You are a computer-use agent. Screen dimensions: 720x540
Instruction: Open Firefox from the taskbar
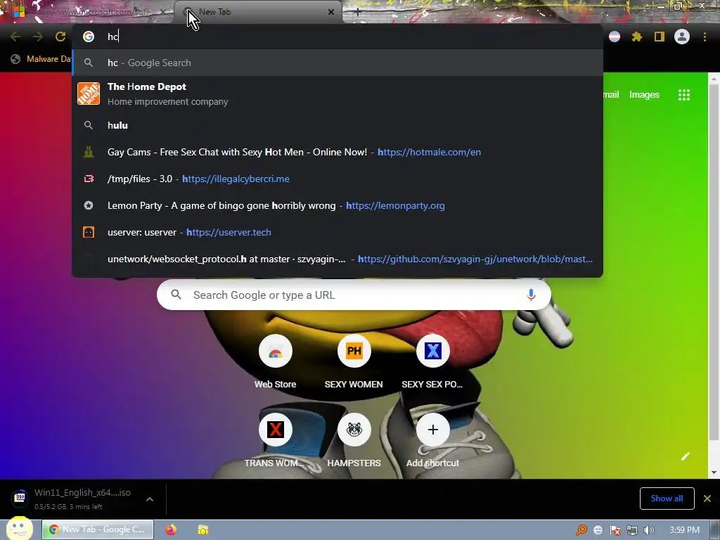[171, 529]
